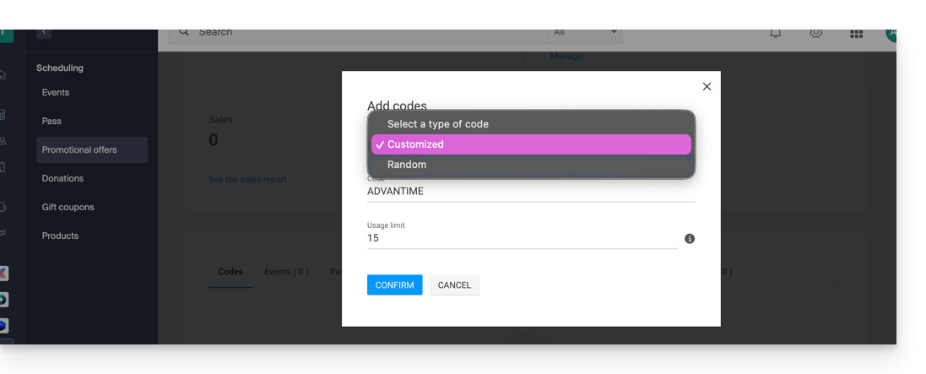Open the Donations sidebar item
The width and height of the screenshot is (926, 374).
[62, 179]
